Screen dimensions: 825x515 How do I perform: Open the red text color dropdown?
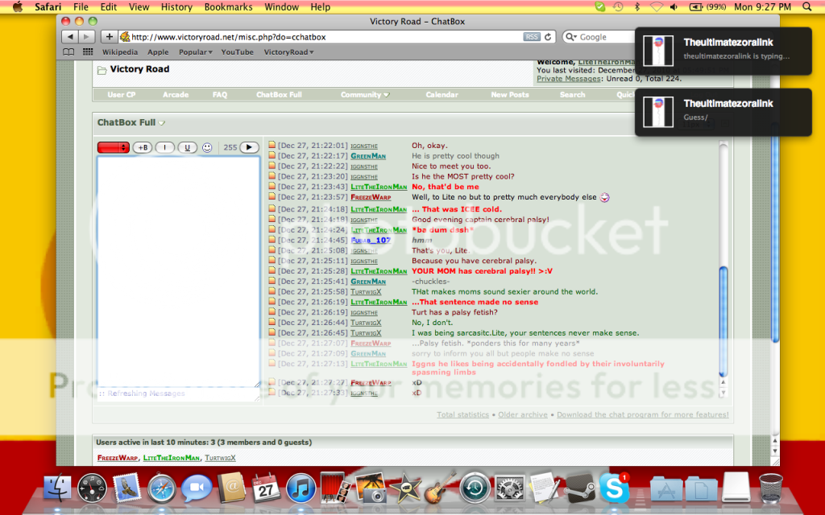point(113,147)
